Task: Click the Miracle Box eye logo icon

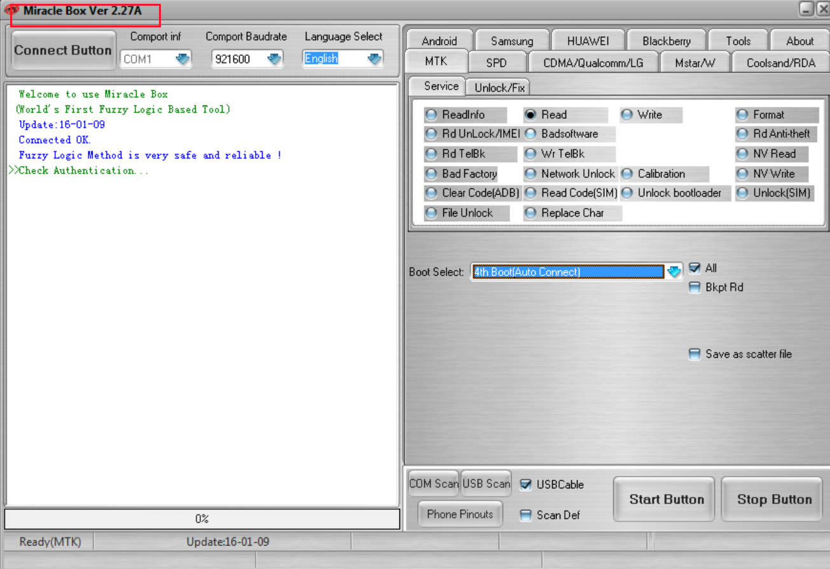Action: 11,10
